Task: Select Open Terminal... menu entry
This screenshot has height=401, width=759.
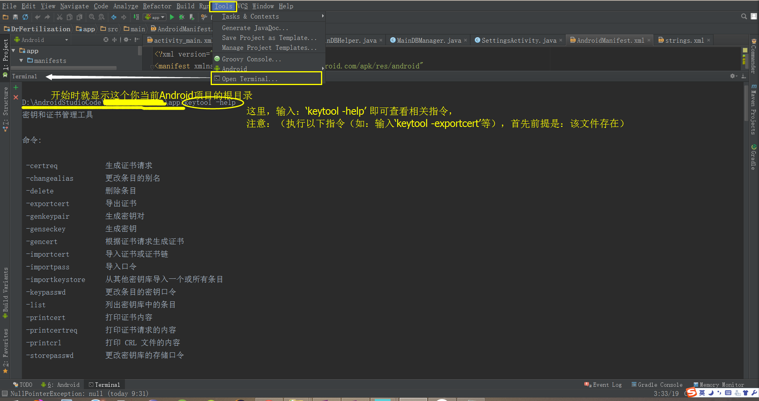Action: pos(267,79)
